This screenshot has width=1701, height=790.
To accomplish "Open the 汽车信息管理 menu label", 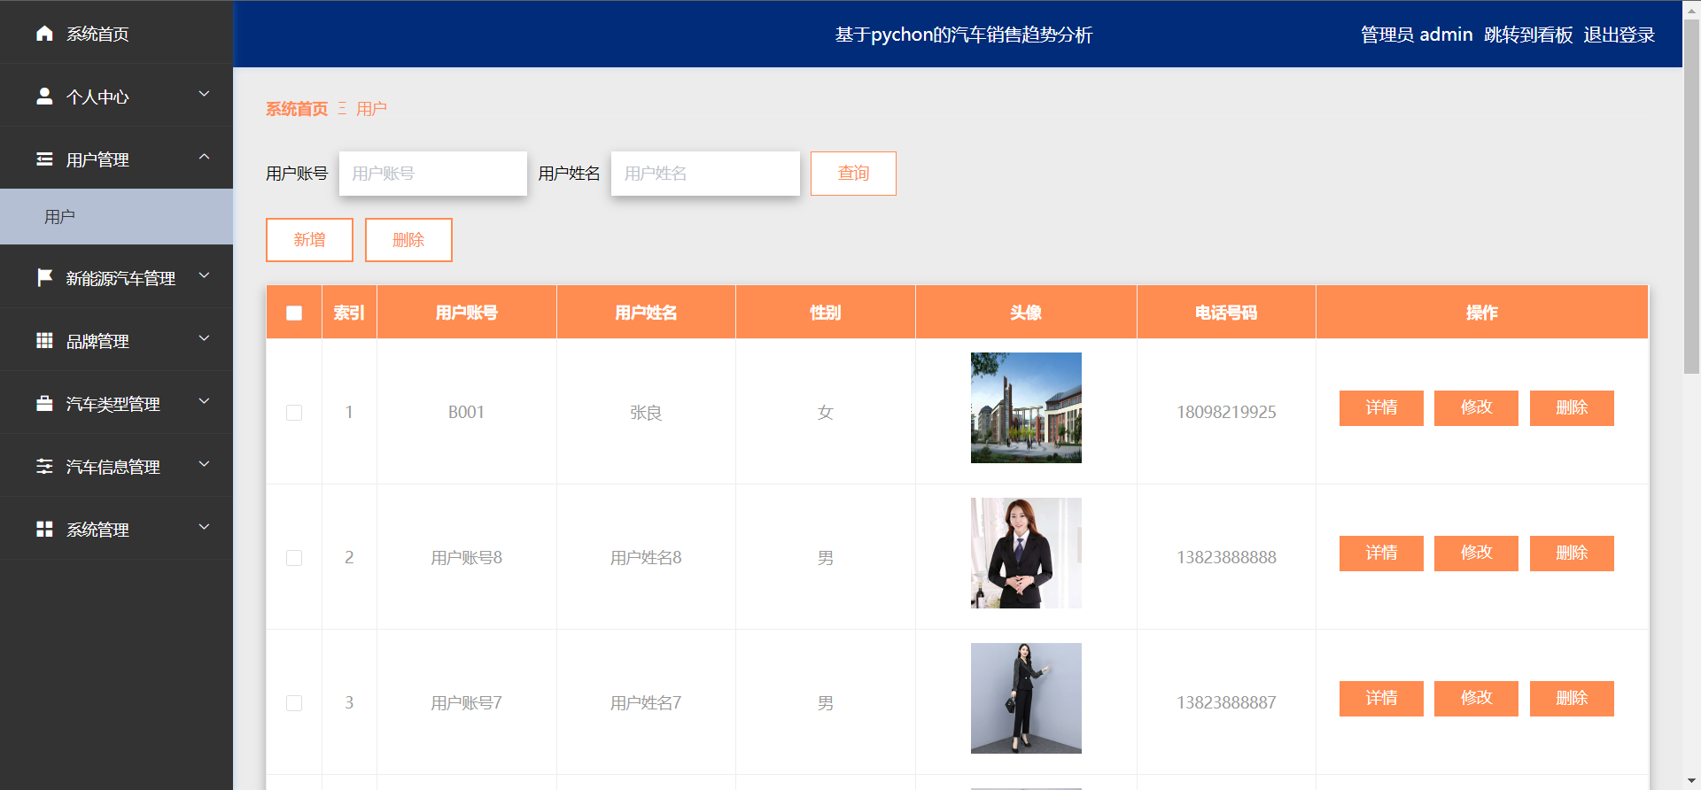I will [113, 467].
